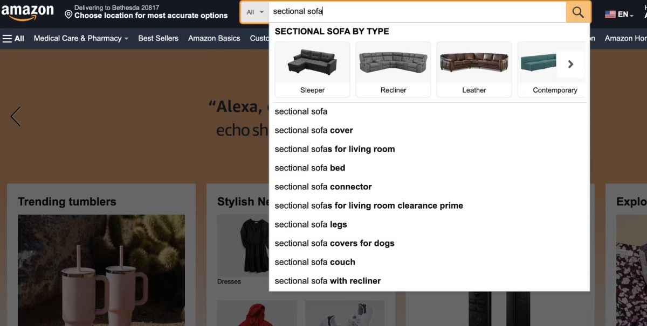Select the Recliner sectional sofa type
This screenshot has width=647, height=326.
pyautogui.click(x=393, y=69)
